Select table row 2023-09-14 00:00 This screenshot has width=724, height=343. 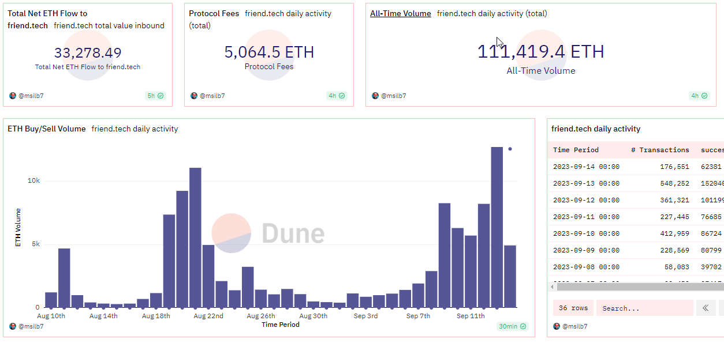[636, 167]
